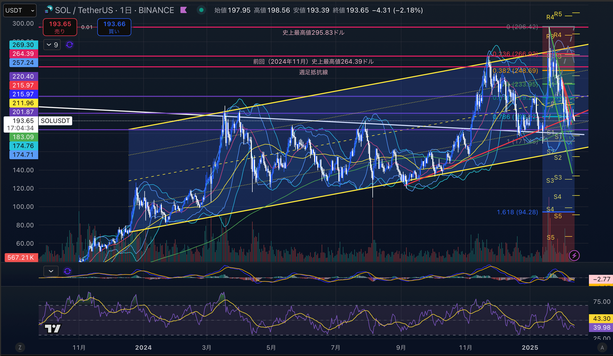
Task: Click the 174.76 cyan price label
Action: 24,146
